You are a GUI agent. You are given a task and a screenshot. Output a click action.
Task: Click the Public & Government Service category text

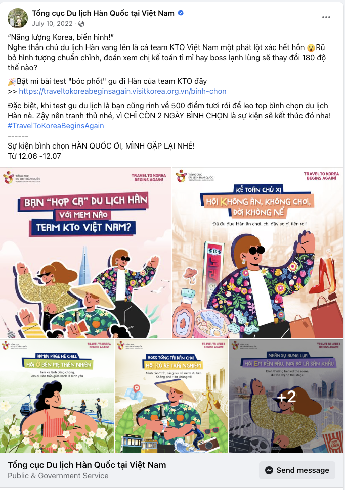tap(58, 476)
